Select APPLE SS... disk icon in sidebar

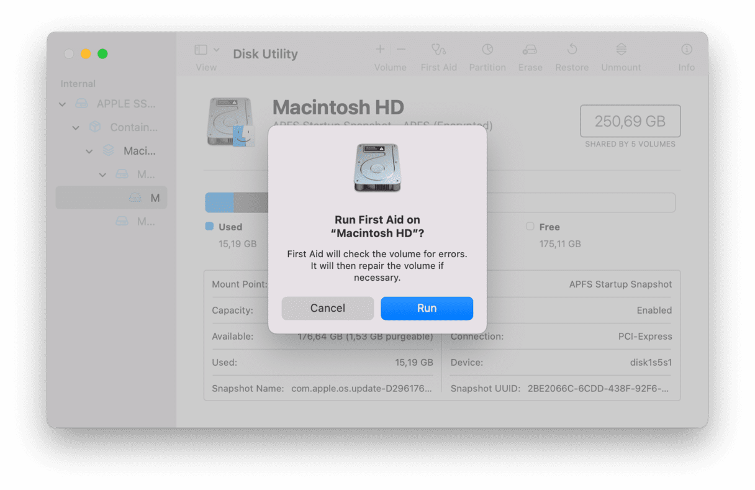coord(81,104)
